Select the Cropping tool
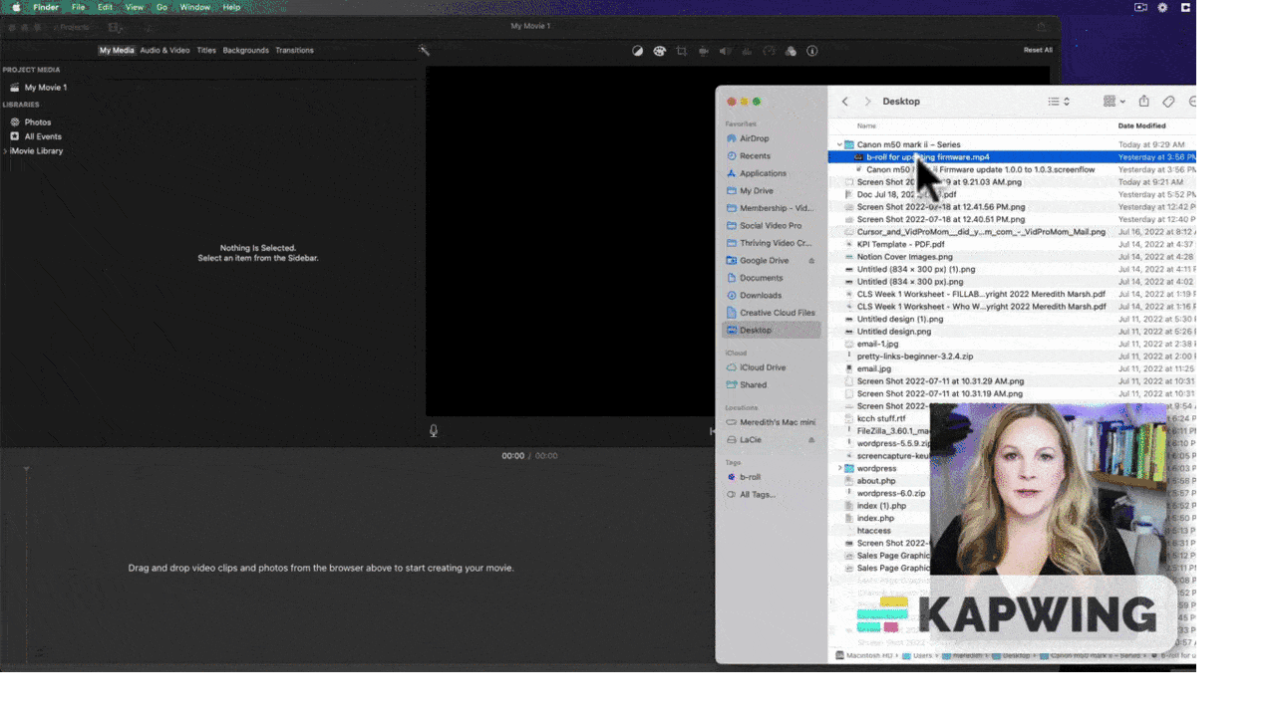 coord(682,51)
